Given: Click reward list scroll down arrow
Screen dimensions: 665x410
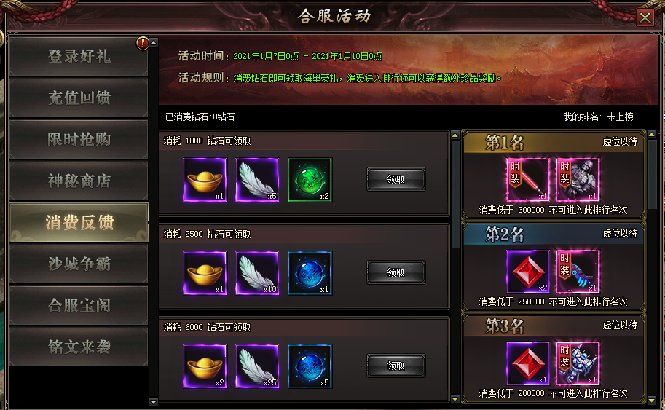Looking at the screenshot, I should pos(455,398).
